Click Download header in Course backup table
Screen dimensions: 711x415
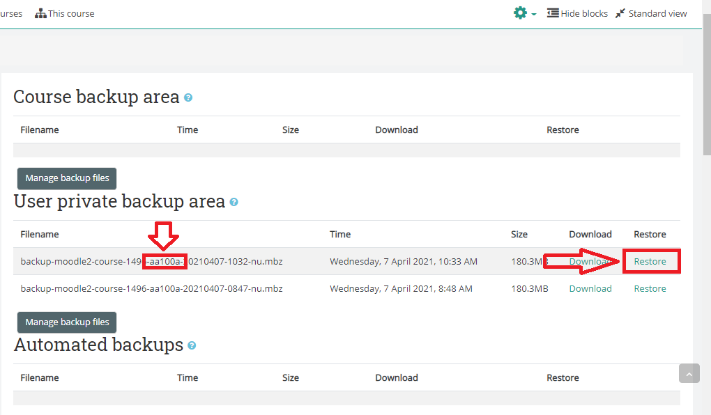click(x=397, y=130)
